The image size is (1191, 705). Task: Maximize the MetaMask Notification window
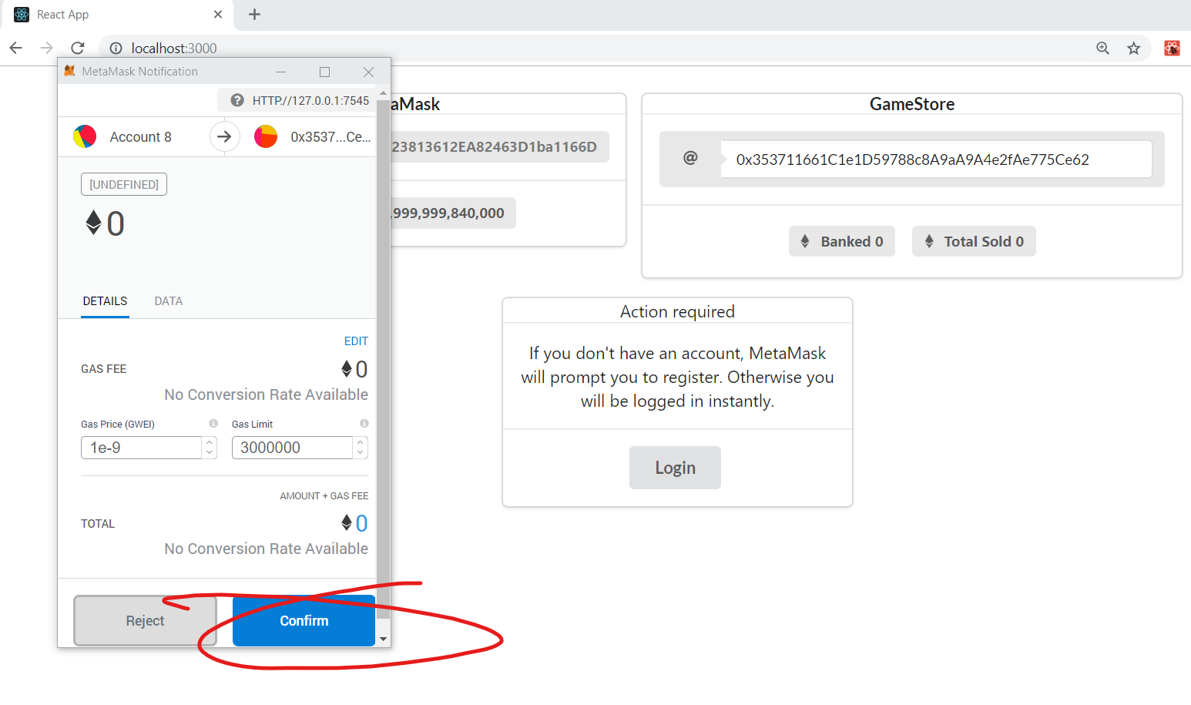324,72
